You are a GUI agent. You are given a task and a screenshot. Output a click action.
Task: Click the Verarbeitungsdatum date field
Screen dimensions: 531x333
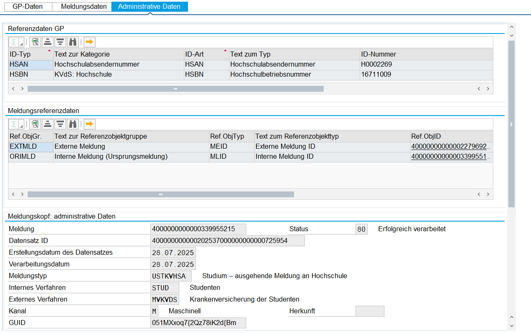pos(173,264)
